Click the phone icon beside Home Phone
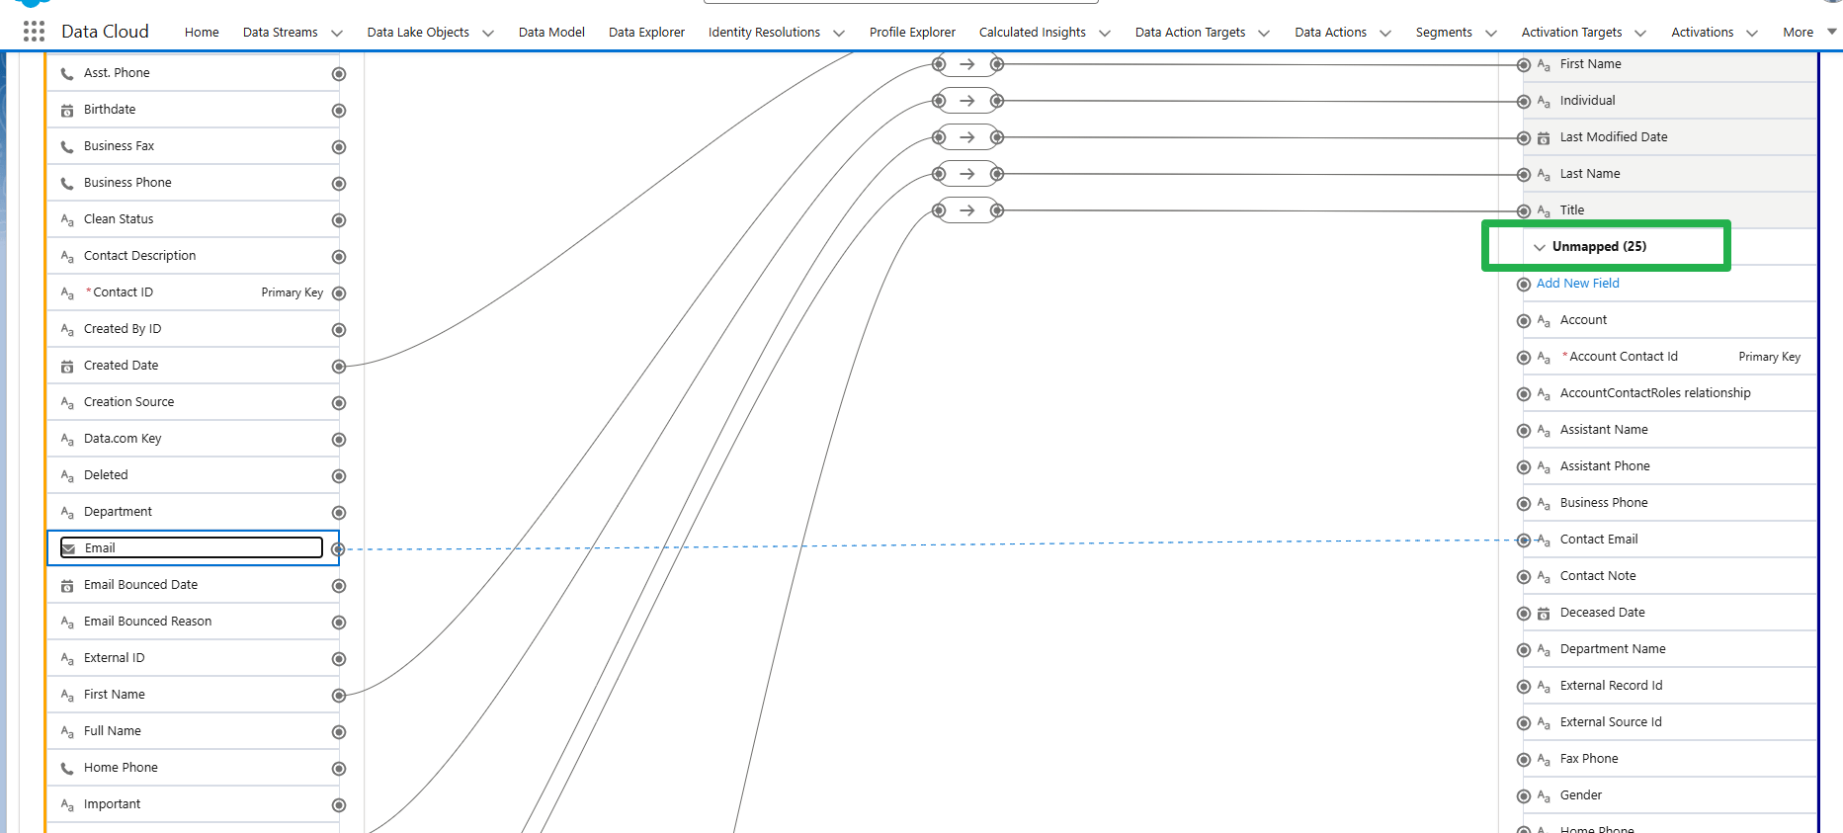The width and height of the screenshot is (1843, 833). (67, 768)
